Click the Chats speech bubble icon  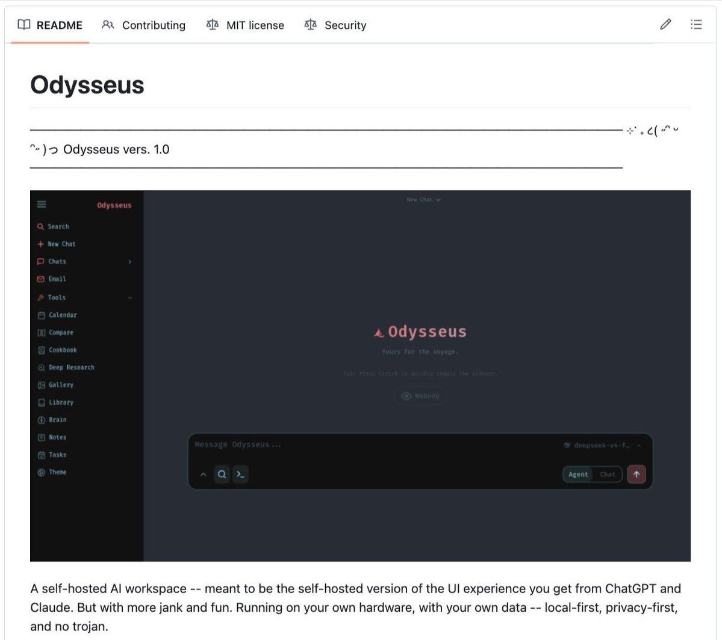tap(40, 261)
